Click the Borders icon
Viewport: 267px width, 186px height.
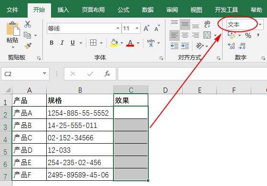coord(93,43)
